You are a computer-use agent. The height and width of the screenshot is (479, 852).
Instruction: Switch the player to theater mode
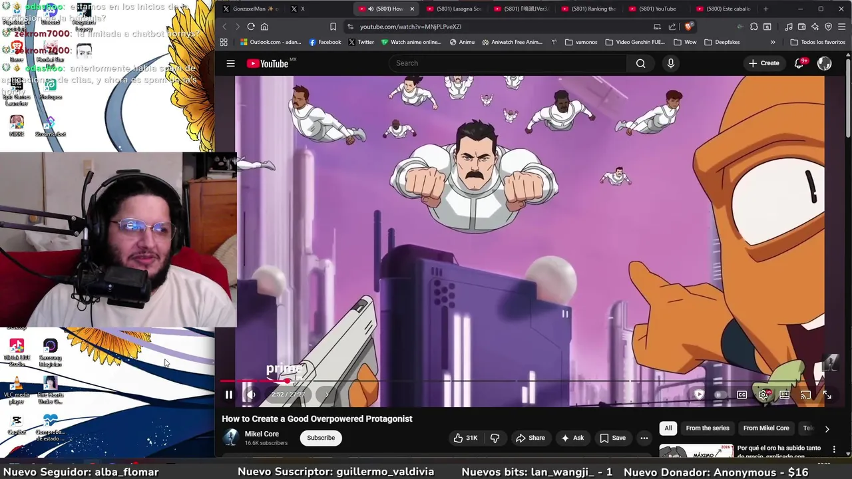click(x=785, y=395)
